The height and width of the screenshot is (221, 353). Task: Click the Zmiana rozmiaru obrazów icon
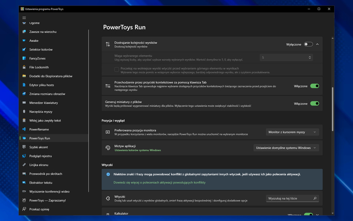pos(24,94)
